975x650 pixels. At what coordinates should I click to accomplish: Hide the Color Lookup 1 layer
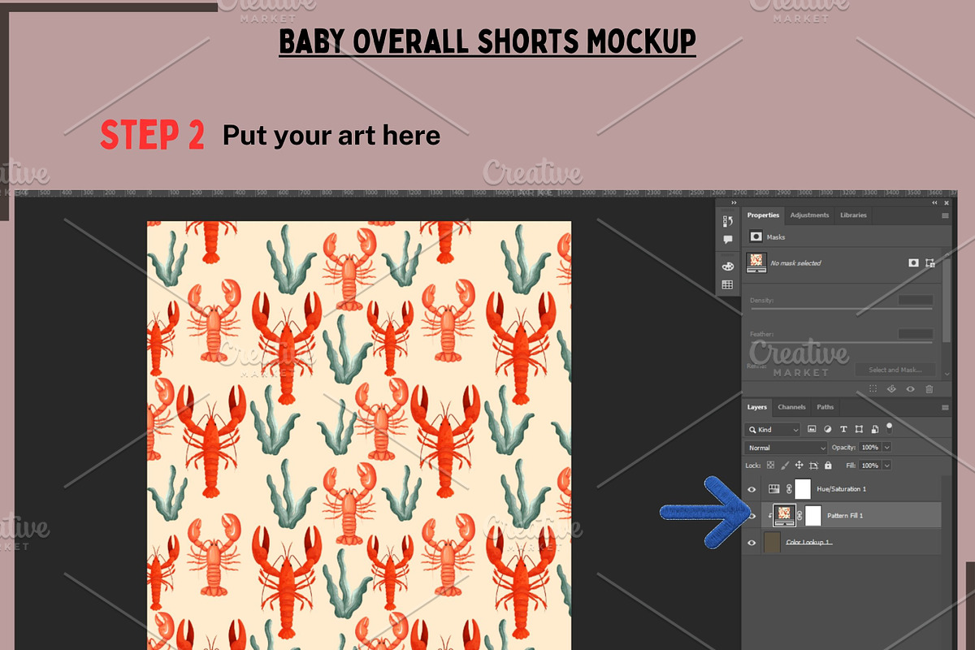click(752, 543)
